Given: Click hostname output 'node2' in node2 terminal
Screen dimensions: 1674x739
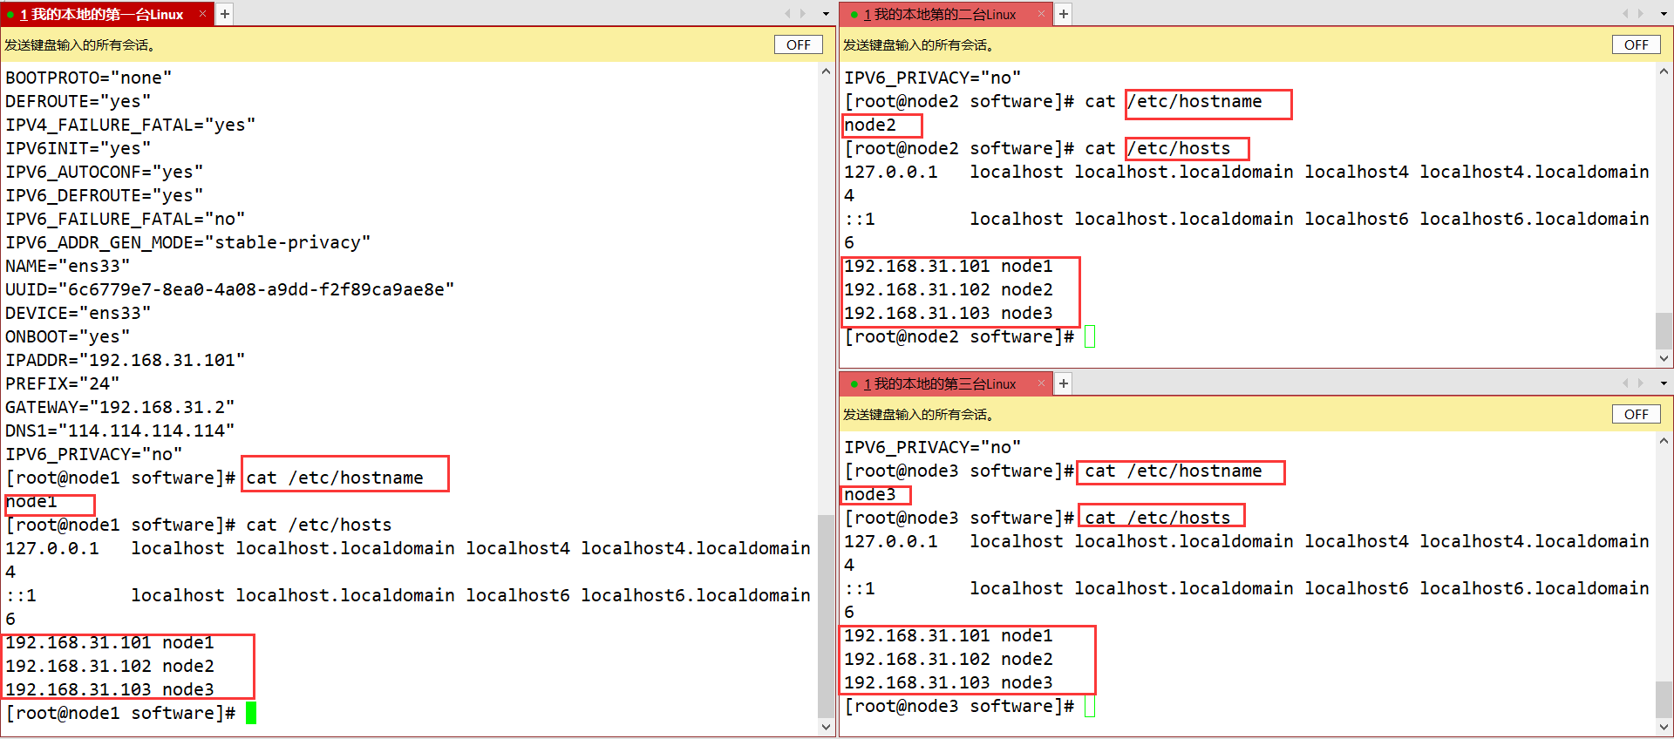Looking at the screenshot, I should pyautogui.click(x=870, y=125).
